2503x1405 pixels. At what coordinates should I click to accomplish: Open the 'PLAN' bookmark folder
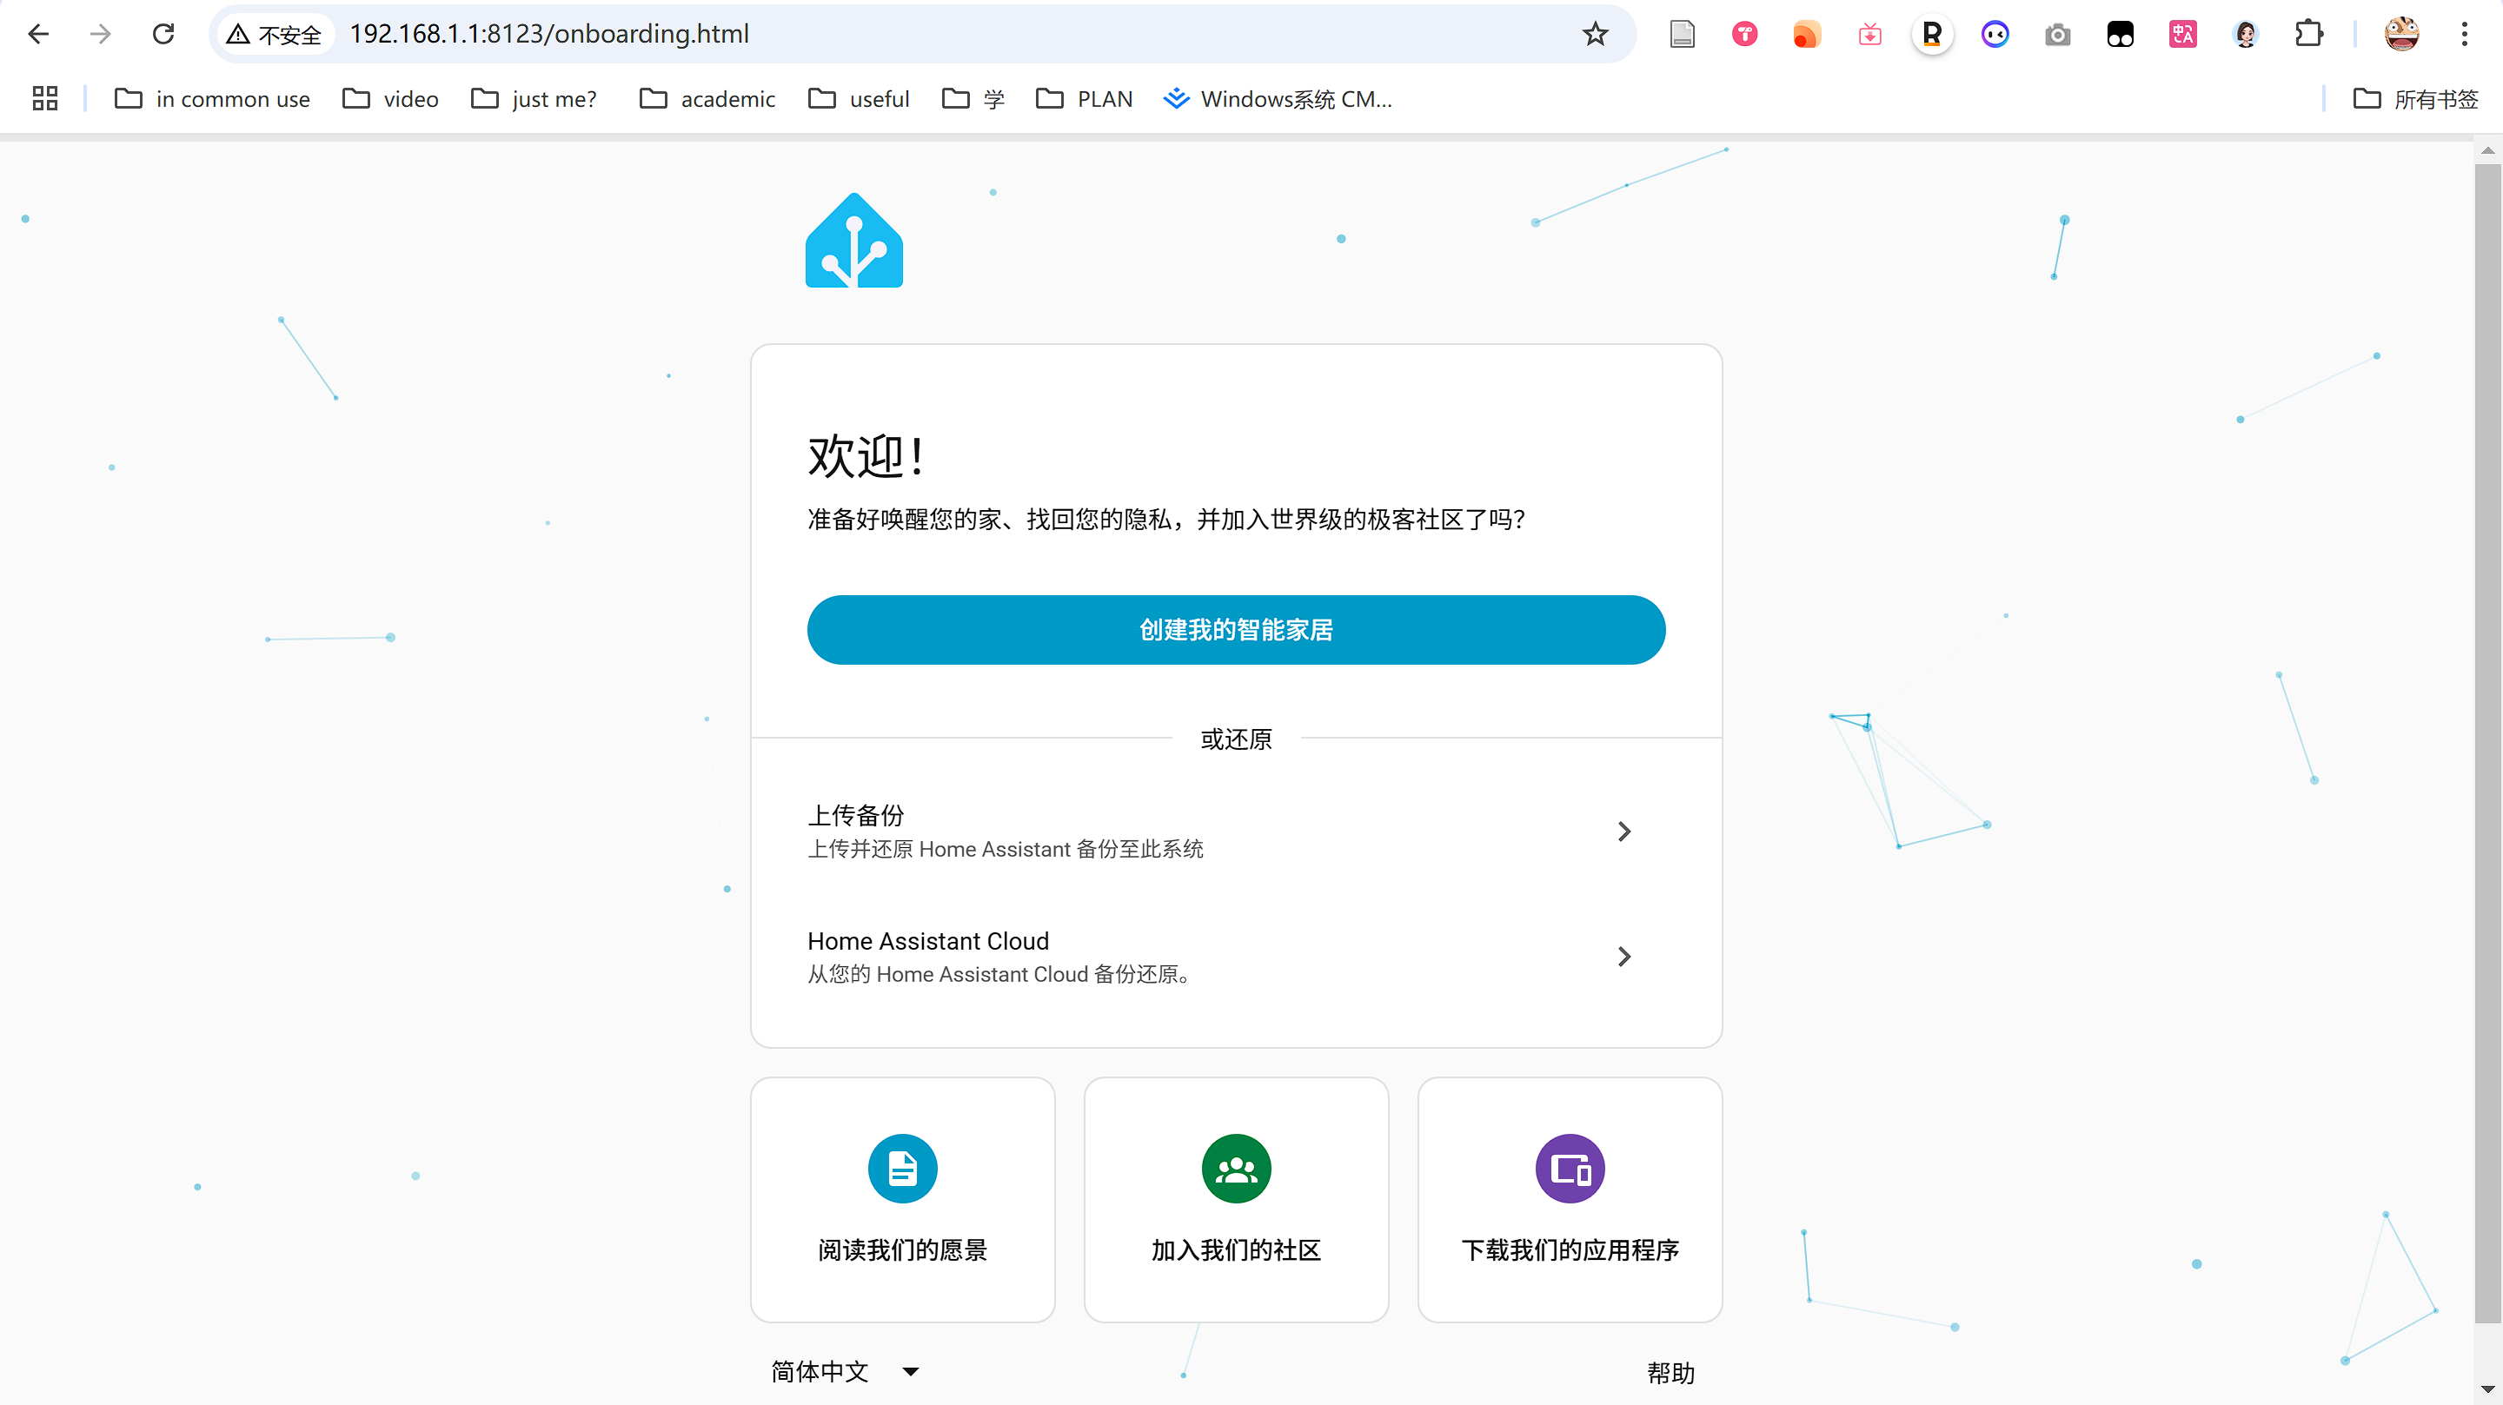click(x=1085, y=99)
